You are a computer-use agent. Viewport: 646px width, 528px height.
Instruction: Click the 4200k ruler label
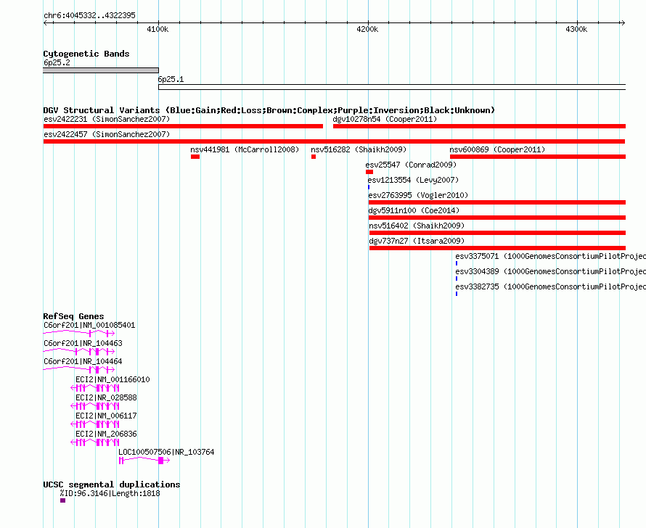tap(367, 29)
